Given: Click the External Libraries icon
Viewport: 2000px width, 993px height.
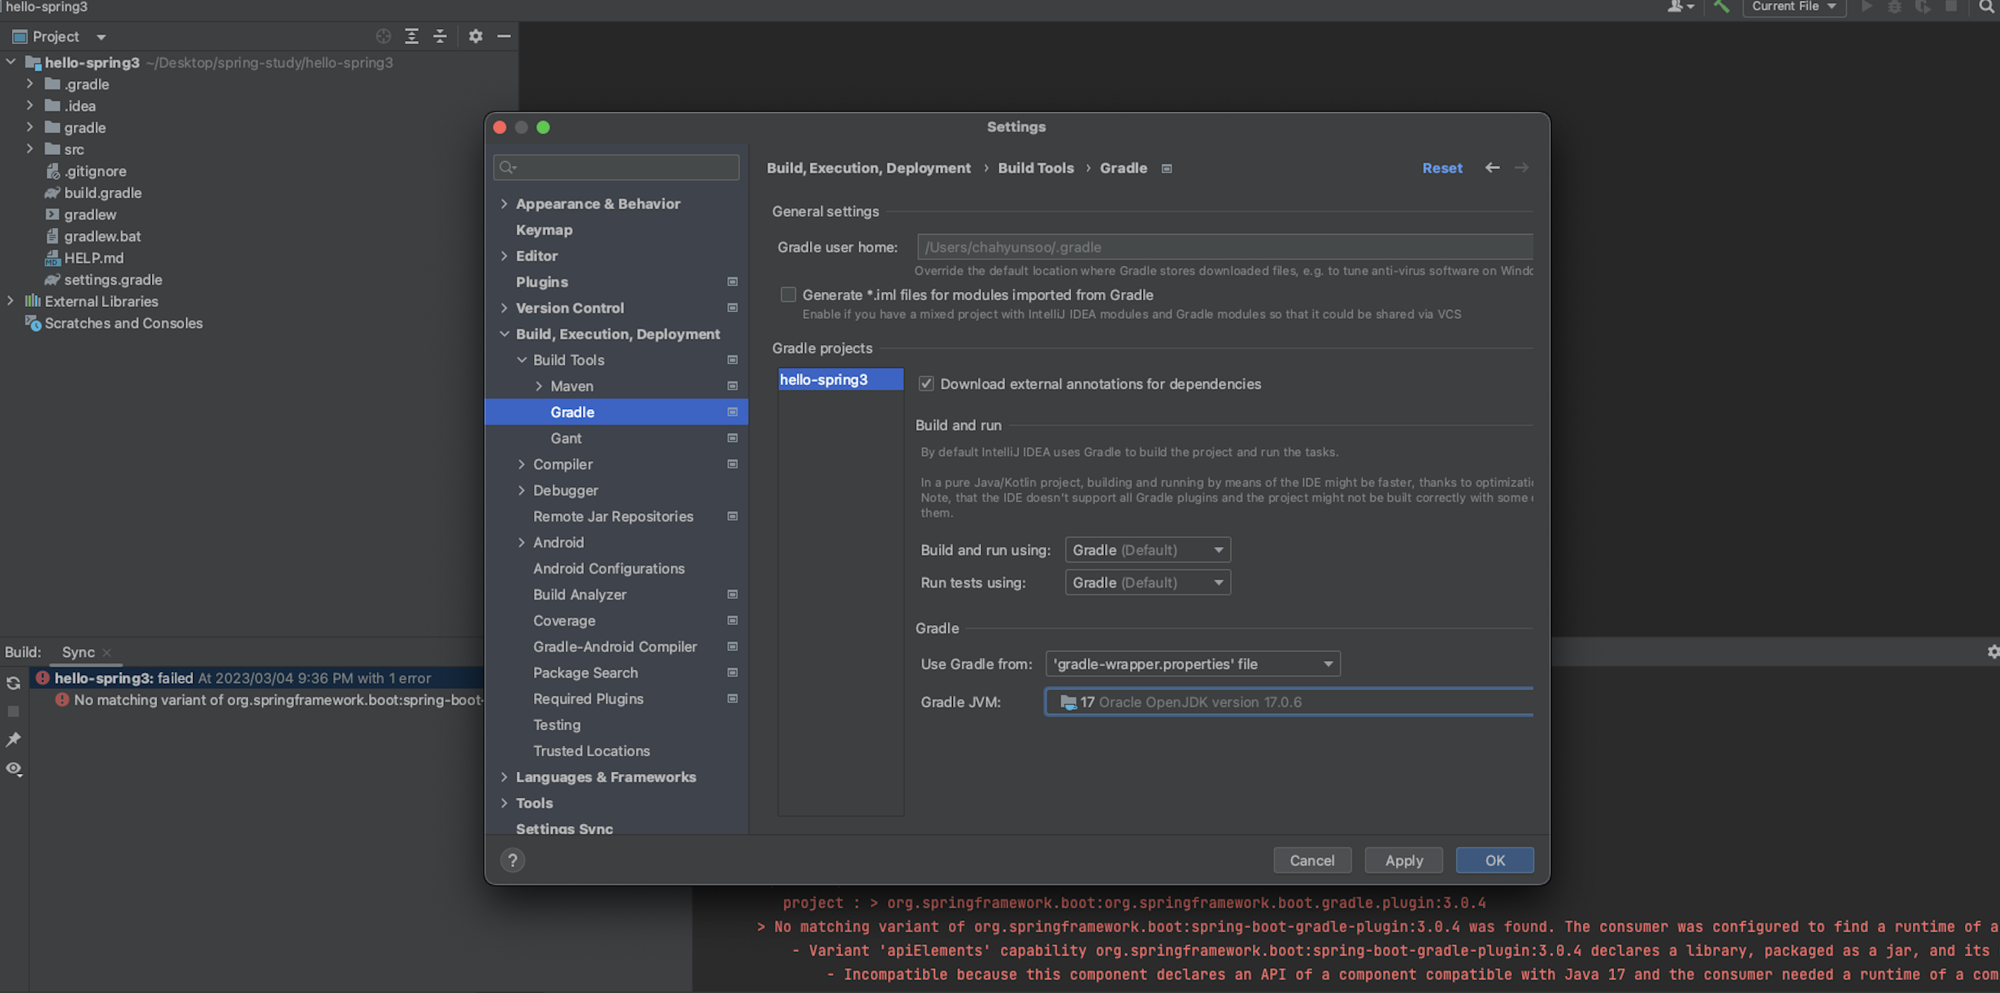Looking at the screenshot, I should coord(32,301).
